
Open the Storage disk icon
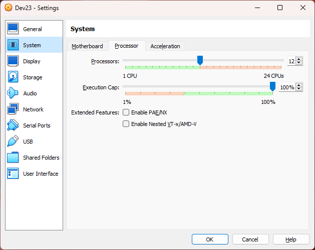13,77
